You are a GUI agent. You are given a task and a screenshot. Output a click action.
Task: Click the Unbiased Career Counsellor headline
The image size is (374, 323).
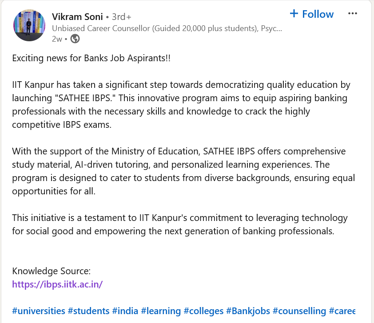(167, 28)
